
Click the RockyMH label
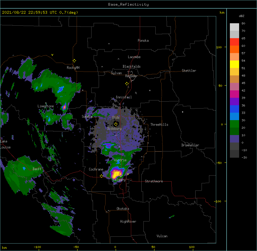pyautogui.click(x=73, y=68)
